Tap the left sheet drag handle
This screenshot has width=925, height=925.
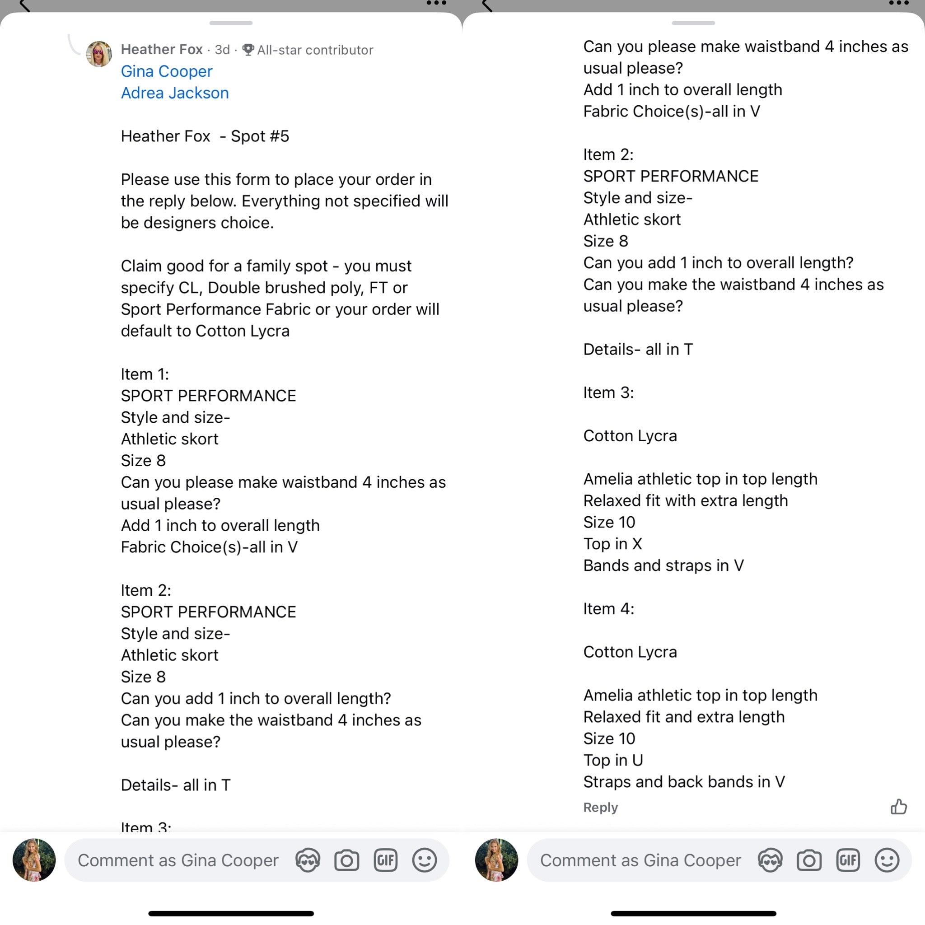pyautogui.click(x=231, y=23)
